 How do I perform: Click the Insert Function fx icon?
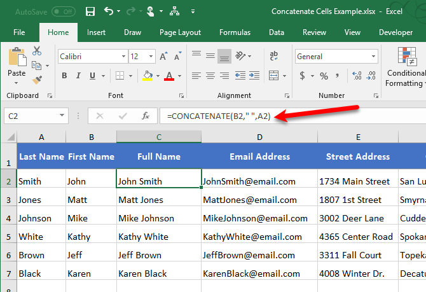(146, 116)
